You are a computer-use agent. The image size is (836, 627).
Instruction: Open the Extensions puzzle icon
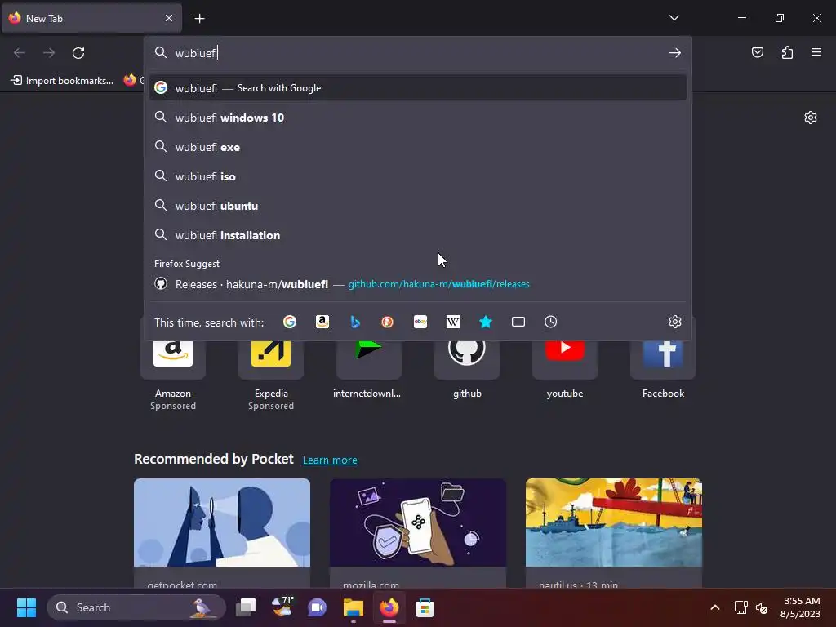[787, 52]
